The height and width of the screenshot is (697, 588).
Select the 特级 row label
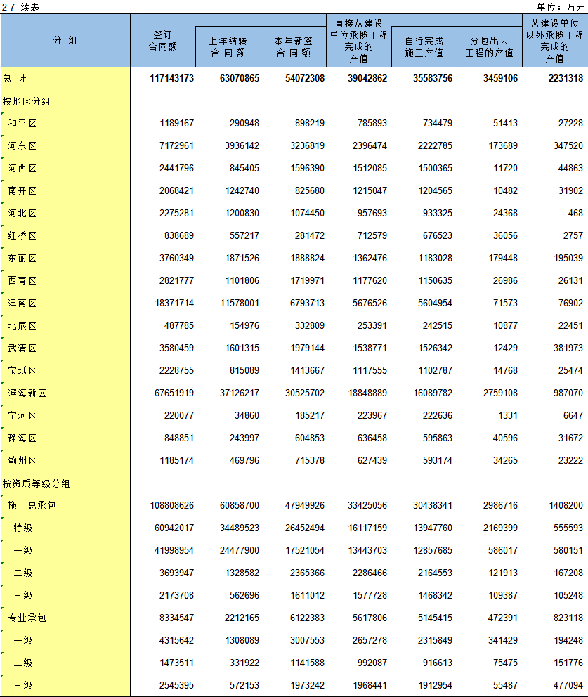point(23,528)
